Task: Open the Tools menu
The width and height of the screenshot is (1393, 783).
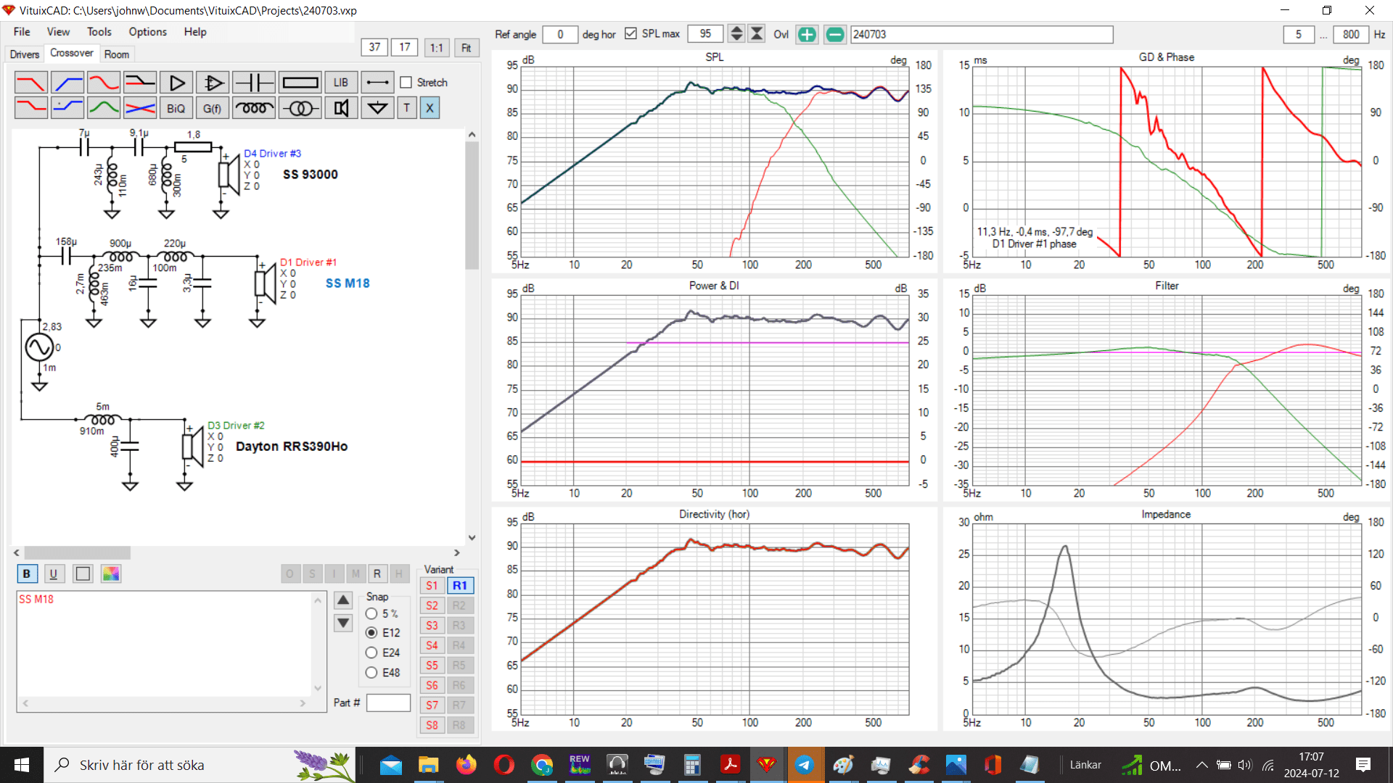Action: [x=99, y=32]
